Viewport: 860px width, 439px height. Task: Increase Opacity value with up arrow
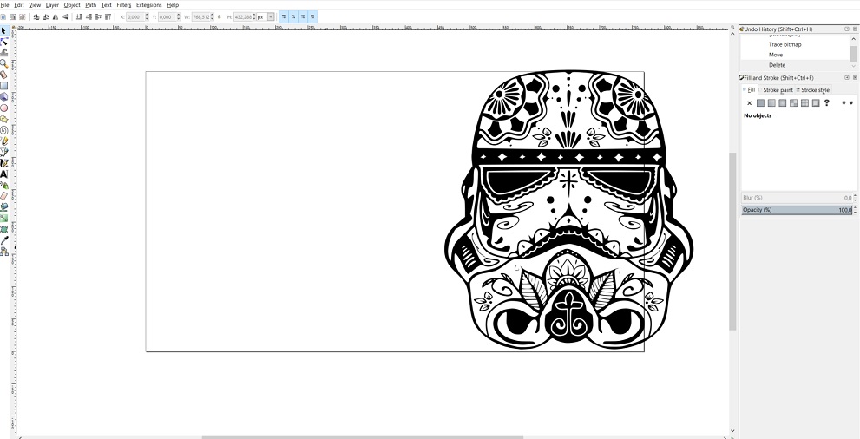point(855,207)
